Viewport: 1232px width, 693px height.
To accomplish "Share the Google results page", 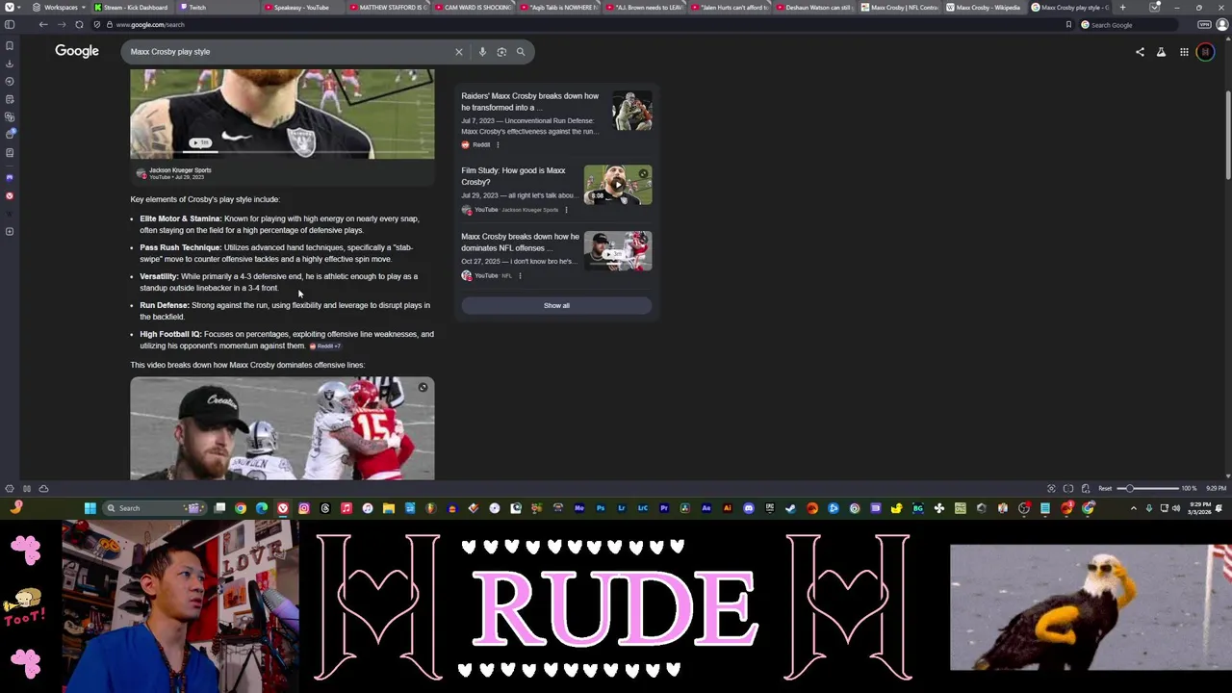I will tap(1140, 52).
